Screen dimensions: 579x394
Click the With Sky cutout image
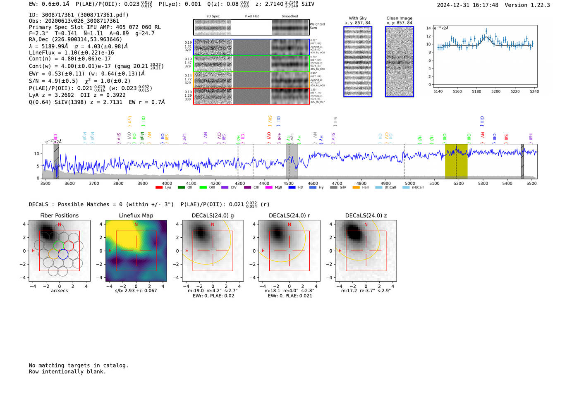[358, 62]
